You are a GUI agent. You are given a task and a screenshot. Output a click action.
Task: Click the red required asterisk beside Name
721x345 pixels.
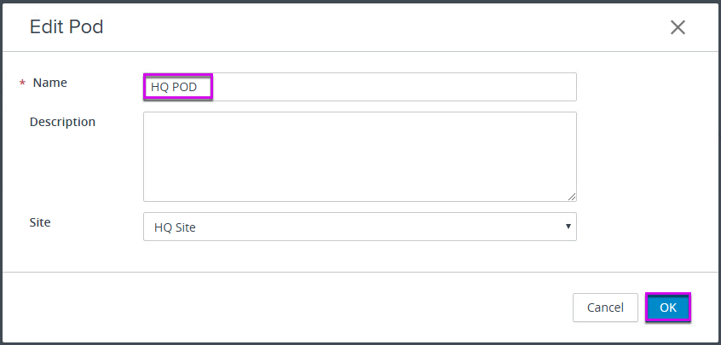tap(22, 83)
